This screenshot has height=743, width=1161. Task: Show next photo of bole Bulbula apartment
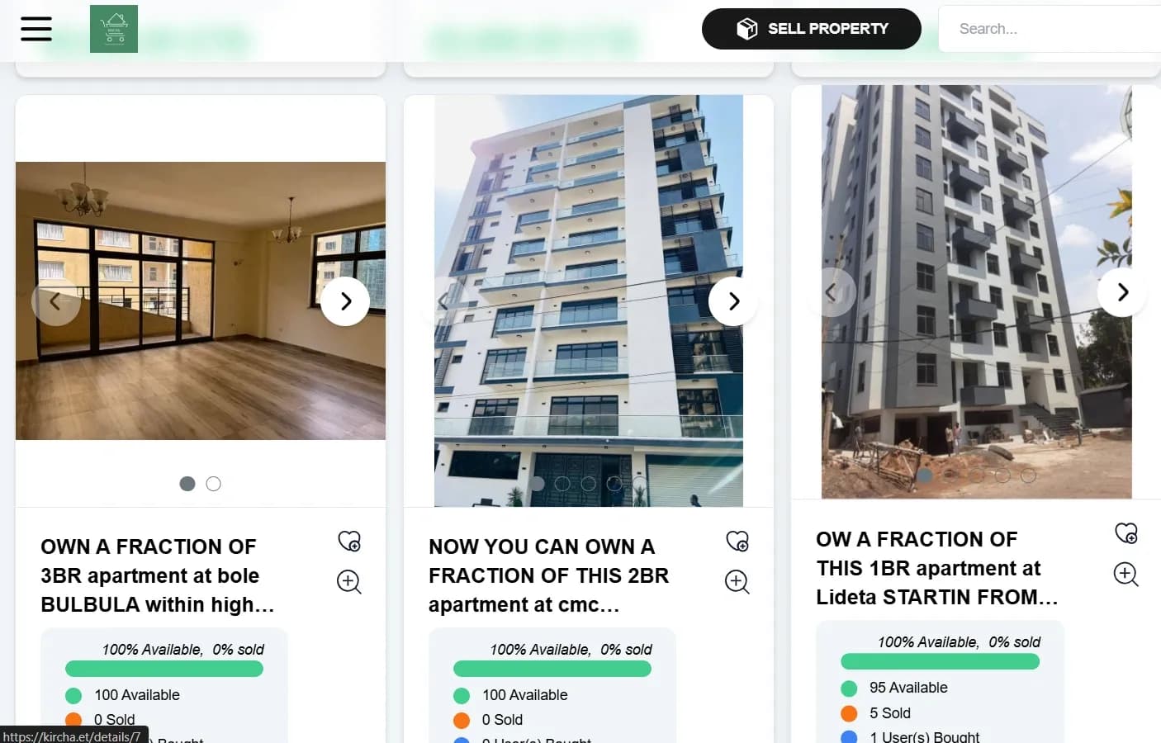pyautogui.click(x=345, y=301)
